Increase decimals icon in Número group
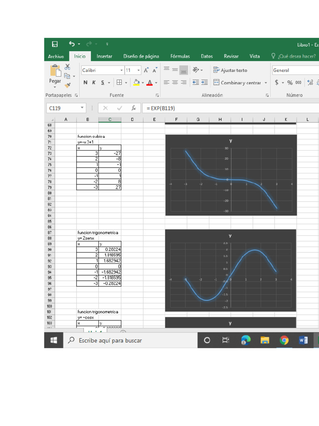Screen dimensions: 319x426 click(310, 82)
